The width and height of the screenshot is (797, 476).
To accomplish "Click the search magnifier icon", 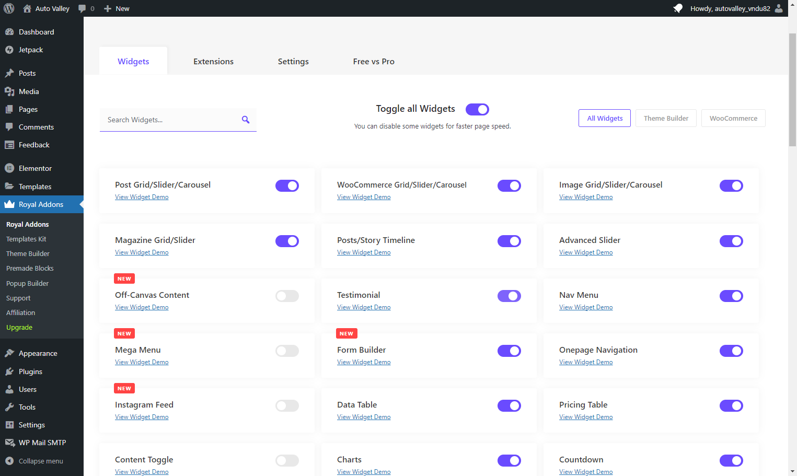I will tap(246, 120).
